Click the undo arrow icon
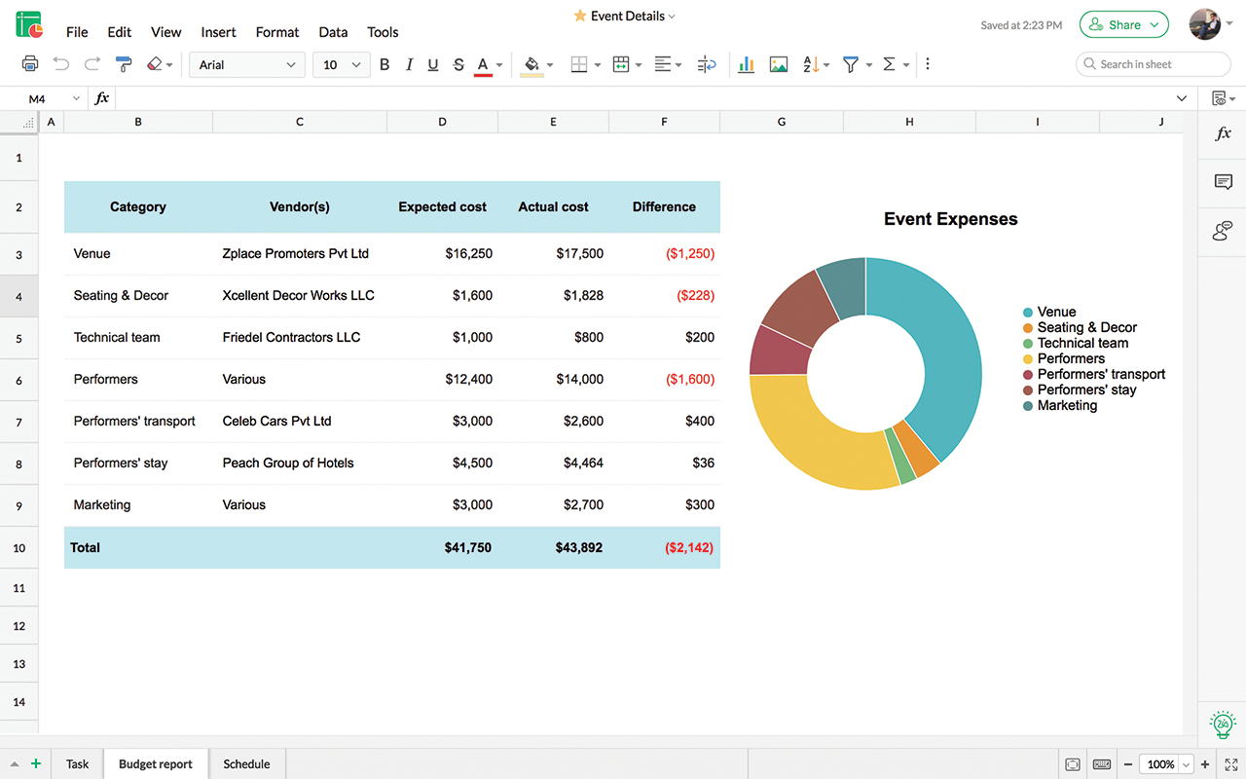The width and height of the screenshot is (1246, 779). point(61,64)
